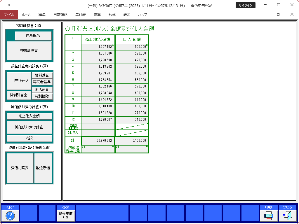Click the 過去年度(R) reference button
Image resolution: width=299 pixels, height=224 pixels.
pyautogui.click(x=66, y=216)
